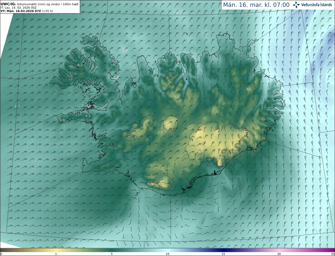335x256 pixels.
Task: Click the UWC/IG title line in header
Action: [40, 4]
